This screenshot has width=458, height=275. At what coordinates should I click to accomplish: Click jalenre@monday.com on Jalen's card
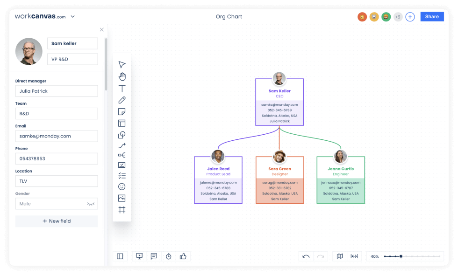click(x=218, y=183)
